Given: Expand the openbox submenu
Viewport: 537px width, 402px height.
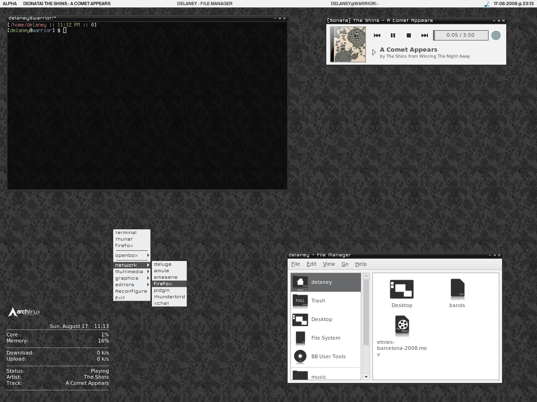Looking at the screenshot, I should tap(132, 255).
